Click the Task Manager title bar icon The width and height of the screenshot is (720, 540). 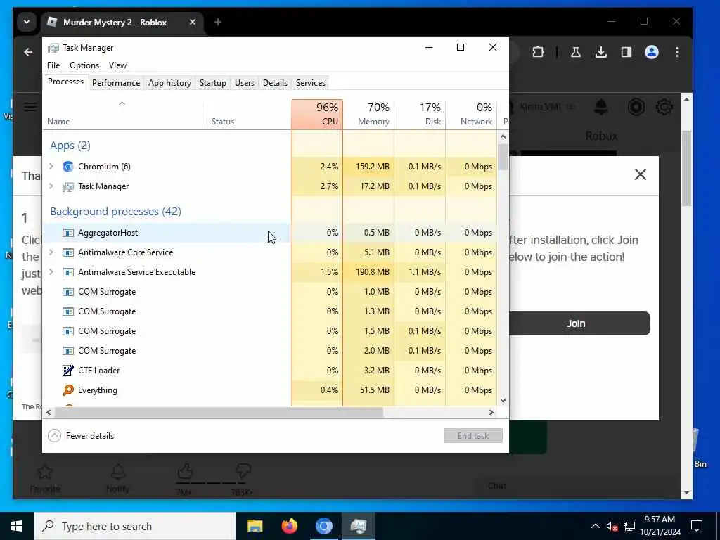(x=53, y=48)
